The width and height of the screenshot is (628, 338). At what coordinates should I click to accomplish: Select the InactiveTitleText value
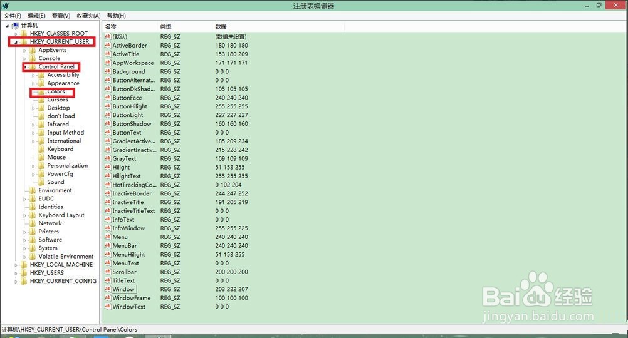(133, 211)
